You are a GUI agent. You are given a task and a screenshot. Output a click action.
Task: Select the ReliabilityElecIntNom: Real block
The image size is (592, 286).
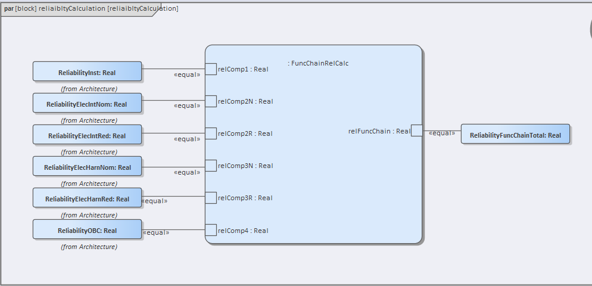click(x=87, y=103)
